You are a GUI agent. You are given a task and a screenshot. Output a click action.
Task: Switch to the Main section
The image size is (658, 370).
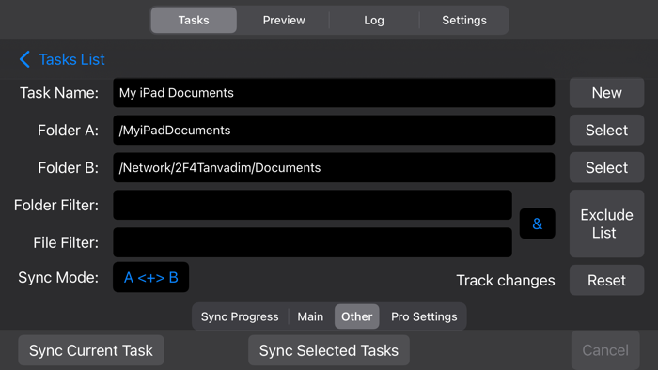(310, 316)
